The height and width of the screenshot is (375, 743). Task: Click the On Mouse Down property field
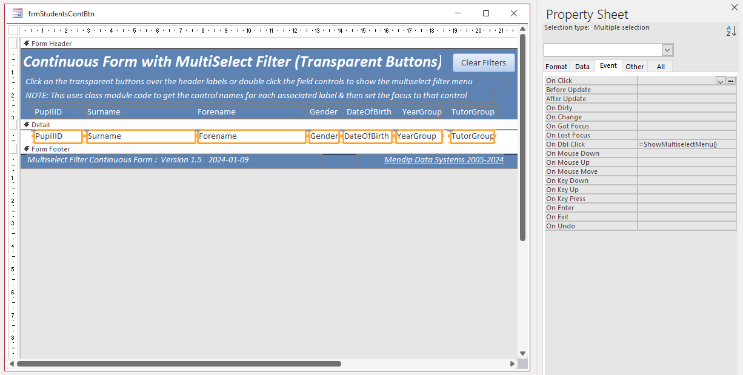[x=687, y=153]
